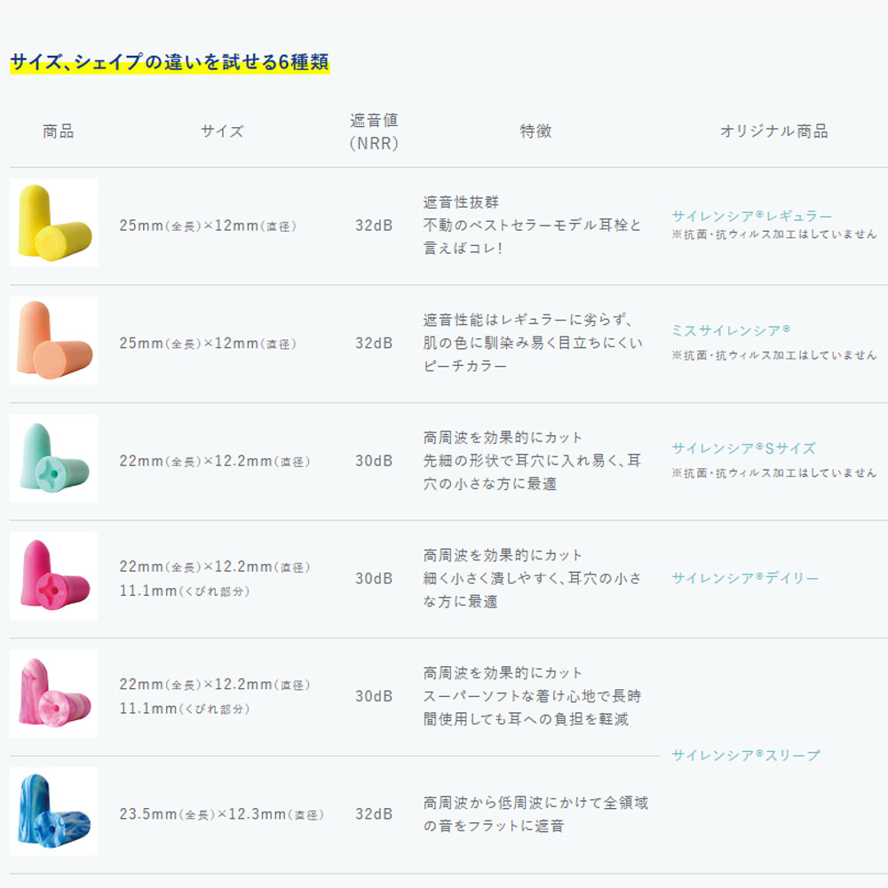This screenshot has height=888, width=888.
Task: Click the 23.5mm×12.3mm size text
Action: click(221, 813)
